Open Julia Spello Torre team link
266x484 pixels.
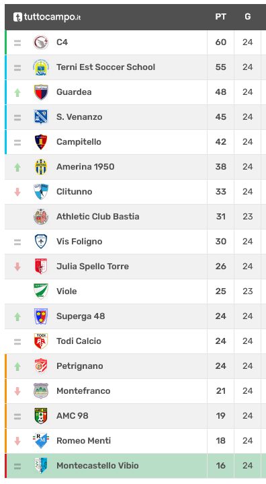tap(93, 267)
